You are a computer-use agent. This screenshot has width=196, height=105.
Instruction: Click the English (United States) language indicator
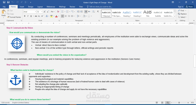click(21, 103)
